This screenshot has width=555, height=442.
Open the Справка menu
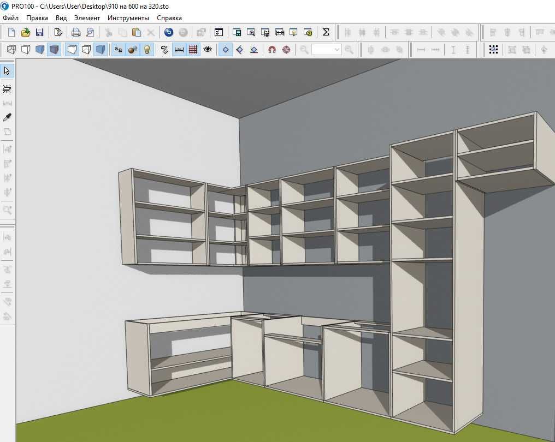pyautogui.click(x=169, y=17)
